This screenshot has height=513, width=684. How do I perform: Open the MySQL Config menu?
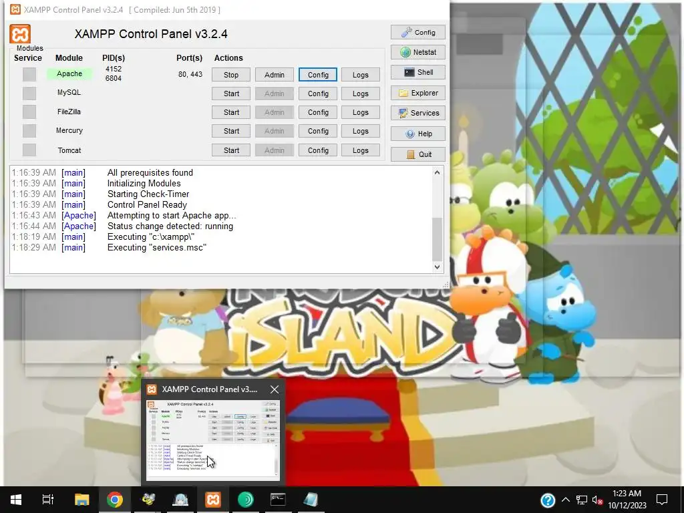click(x=318, y=94)
